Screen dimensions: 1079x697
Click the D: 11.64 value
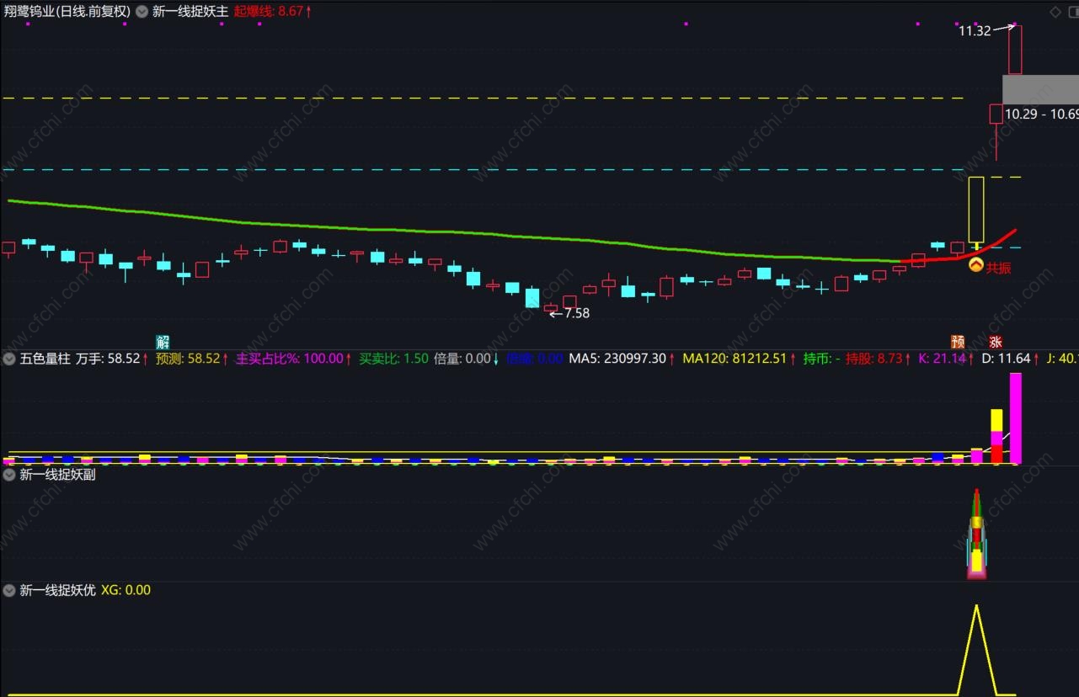point(1010,359)
